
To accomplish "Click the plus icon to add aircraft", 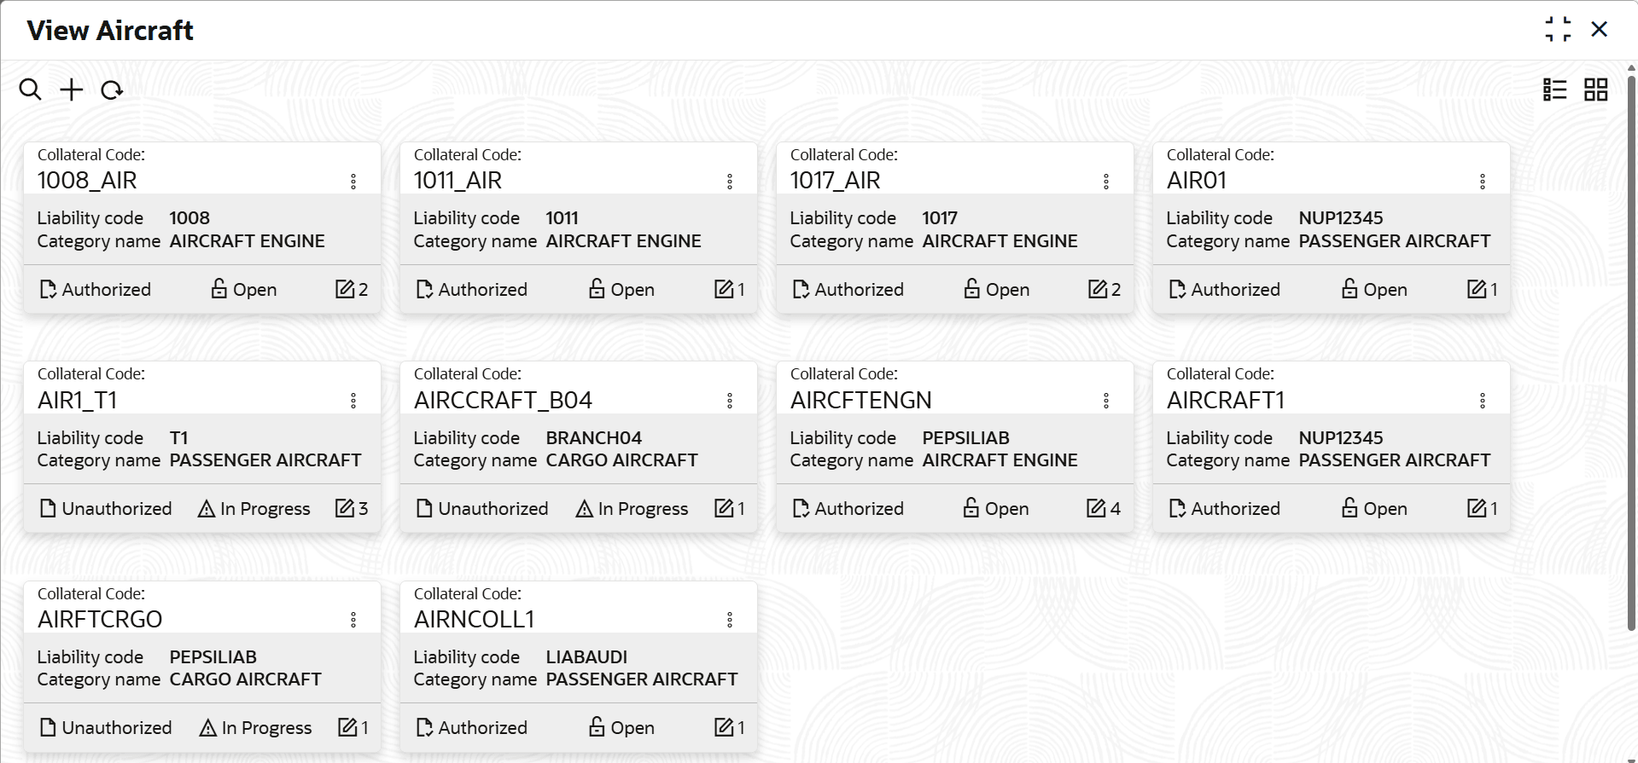I will point(72,90).
